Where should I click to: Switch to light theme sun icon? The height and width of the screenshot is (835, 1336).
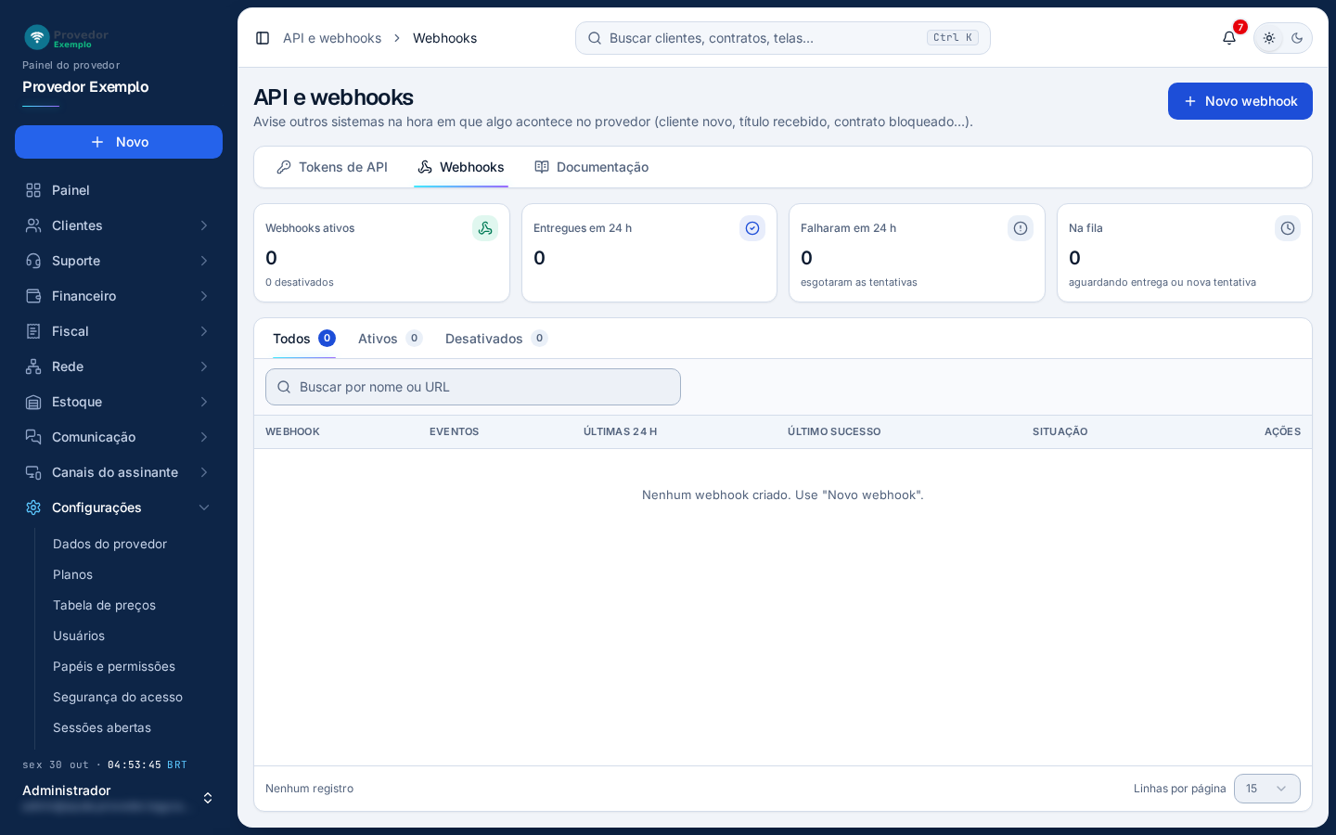pyautogui.click(x=1269, y=38)
